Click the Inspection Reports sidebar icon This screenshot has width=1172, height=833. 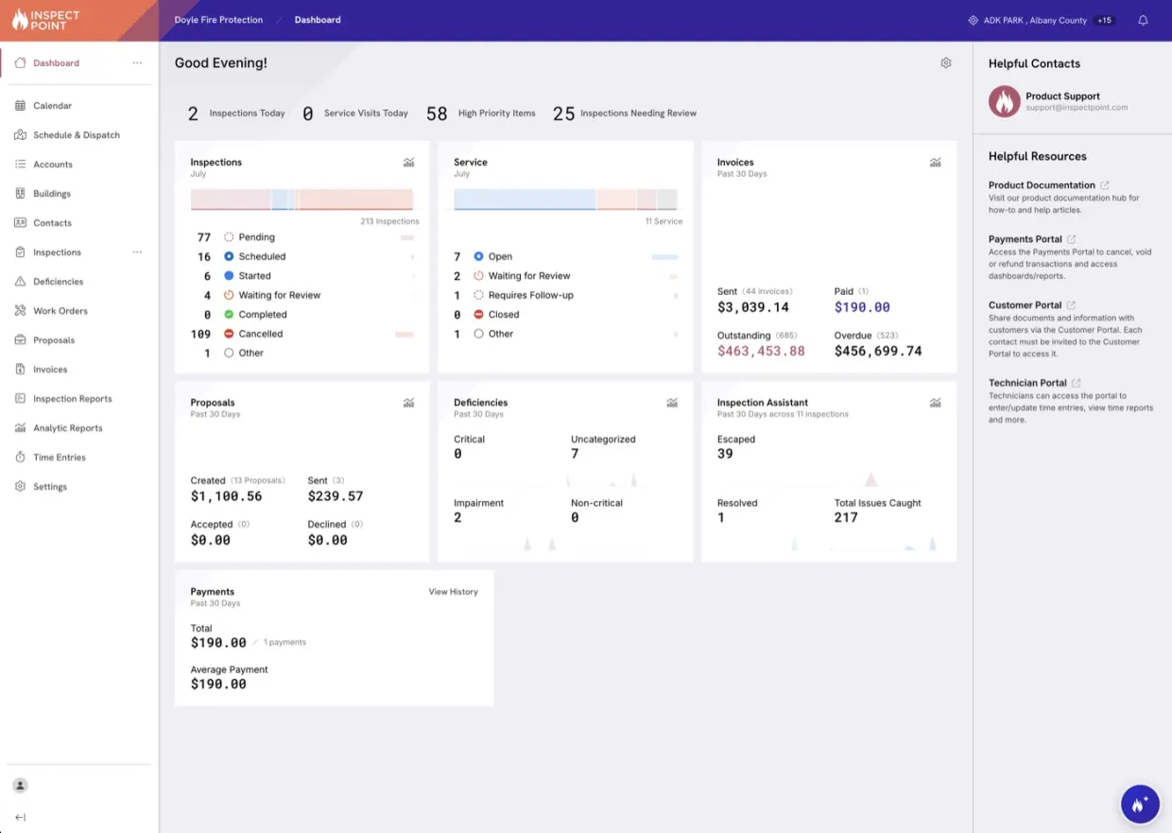pyautogui.click(x=20, y=399)
